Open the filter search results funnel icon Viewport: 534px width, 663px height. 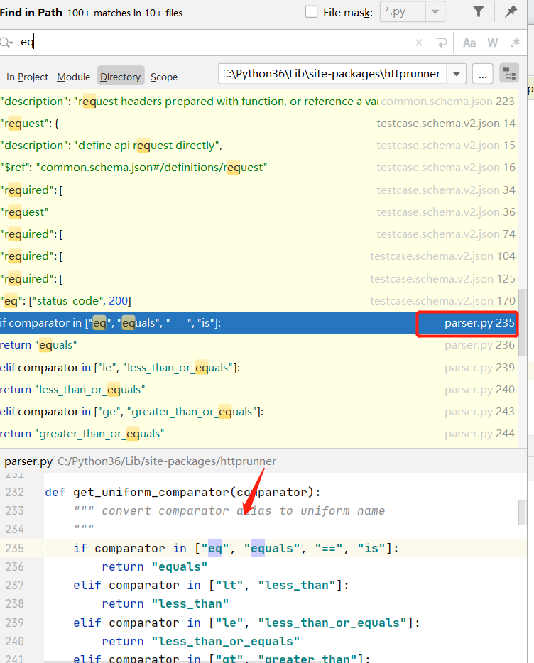(478, 12)
